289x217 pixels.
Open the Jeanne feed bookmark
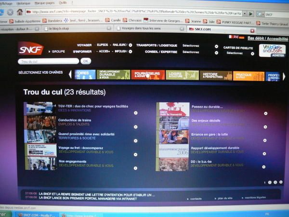tap(193, 21)
